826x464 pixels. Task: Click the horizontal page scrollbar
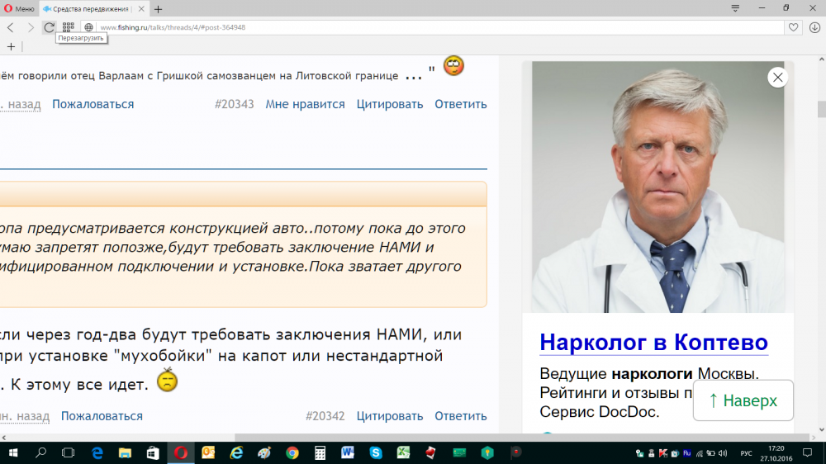click(x=413, y=438)
